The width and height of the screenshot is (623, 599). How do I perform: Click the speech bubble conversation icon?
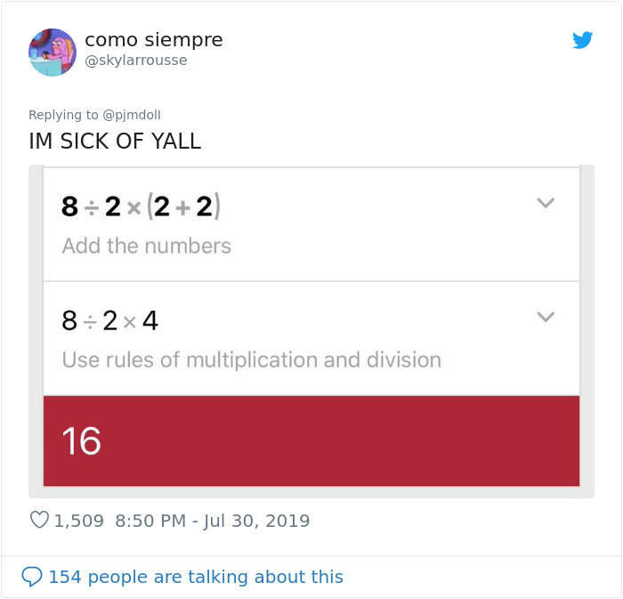point(31,577)
